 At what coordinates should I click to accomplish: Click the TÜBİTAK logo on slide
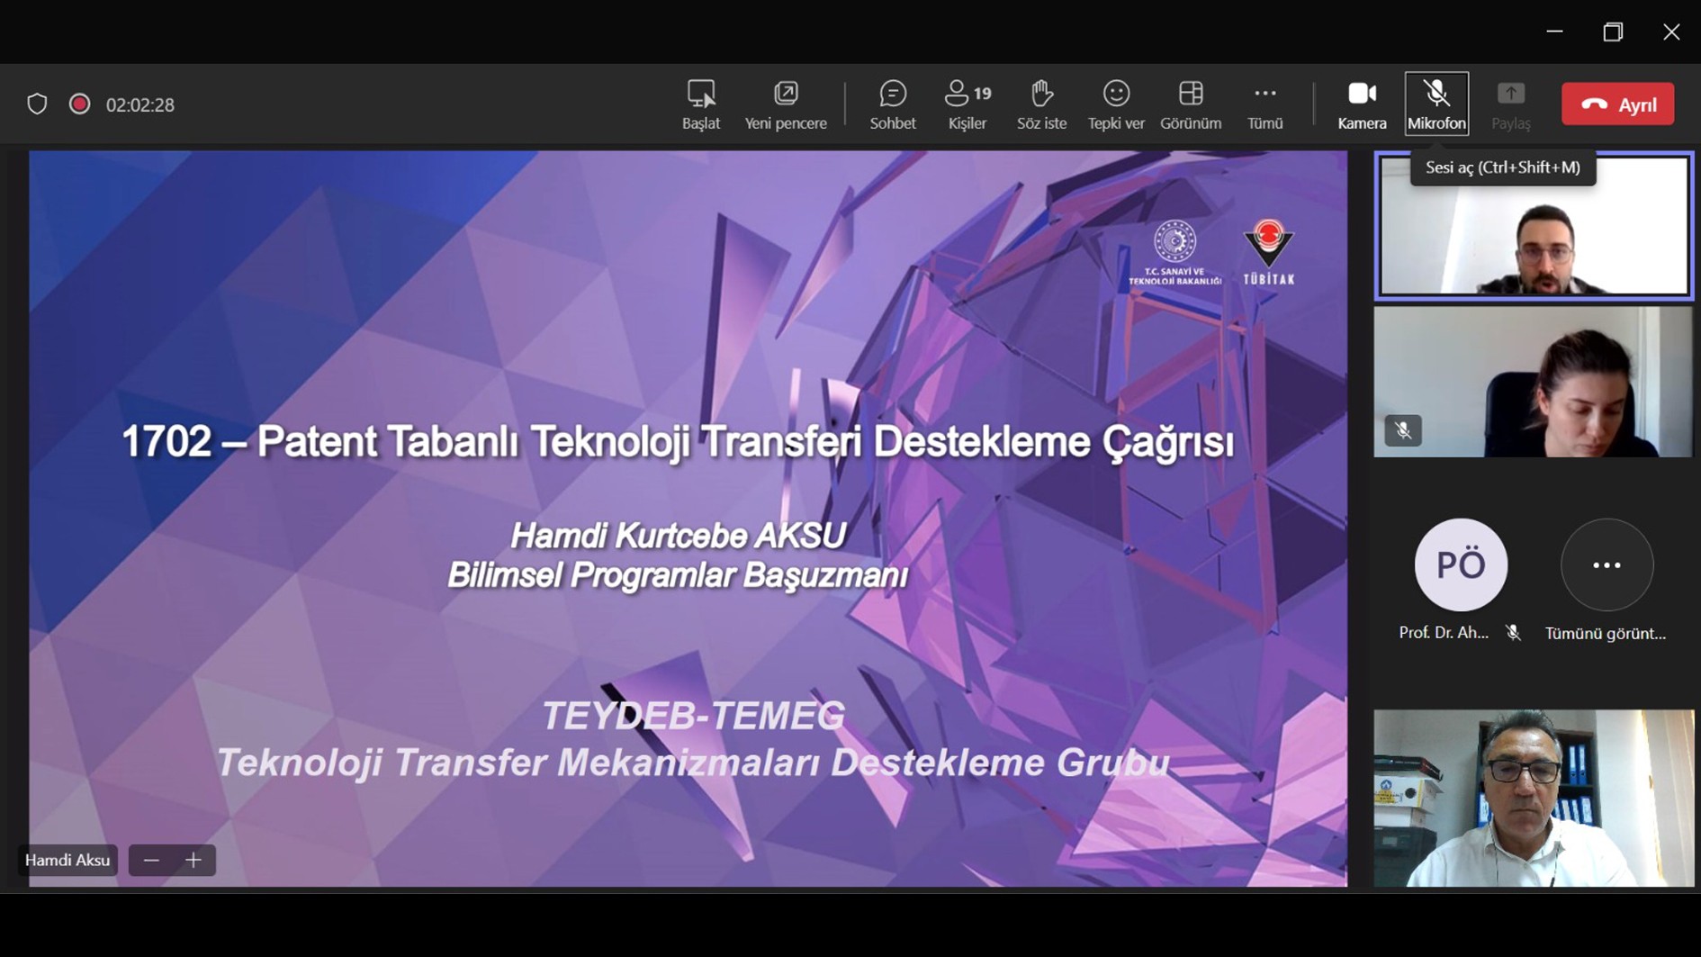tap(1269, 253)
